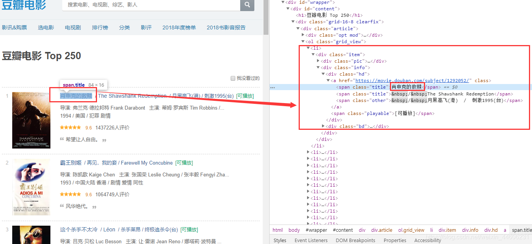The image size is (532, 244).
Task: Switch to the DOM Breakpoints tab
Action: 356,240
